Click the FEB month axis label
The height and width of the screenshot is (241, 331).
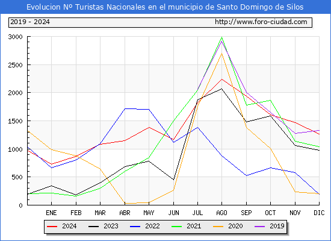pos(76,213)
